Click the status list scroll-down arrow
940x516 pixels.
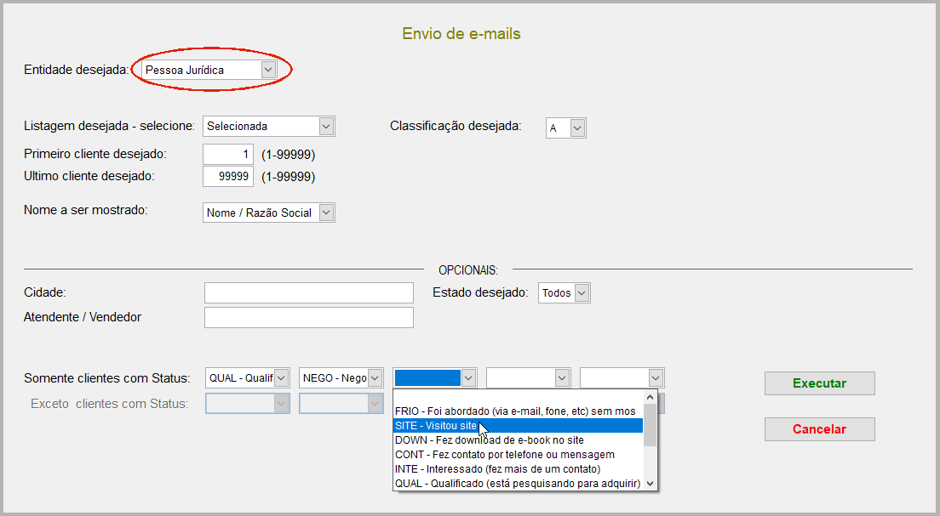[651, 483]
